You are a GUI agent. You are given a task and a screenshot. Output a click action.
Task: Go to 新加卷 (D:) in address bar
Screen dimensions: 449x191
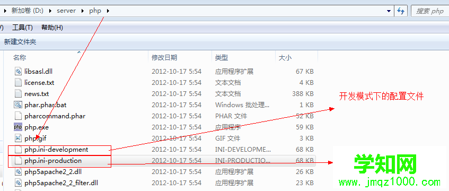[27, 11]
